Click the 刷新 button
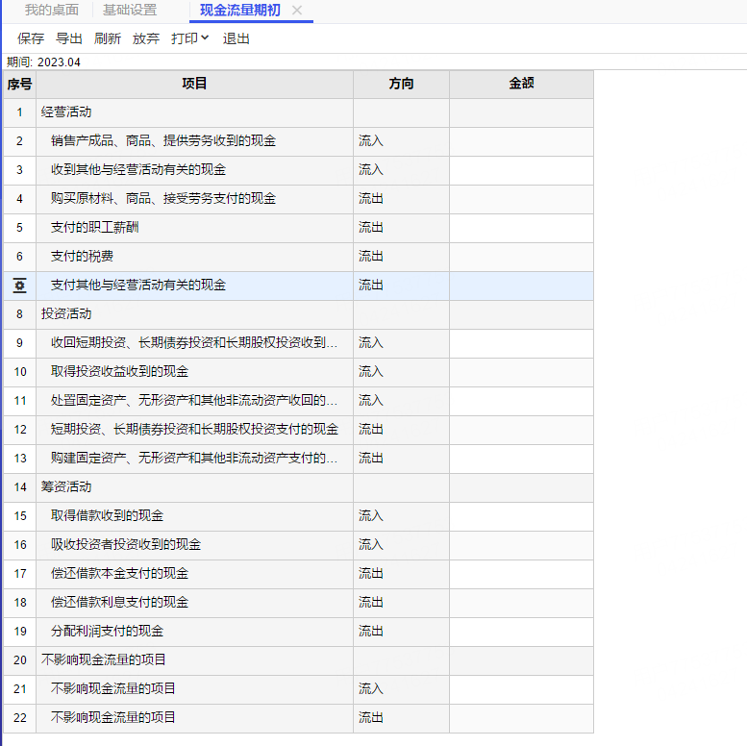Viewport: 747px width, 746px height. (108, 38)
